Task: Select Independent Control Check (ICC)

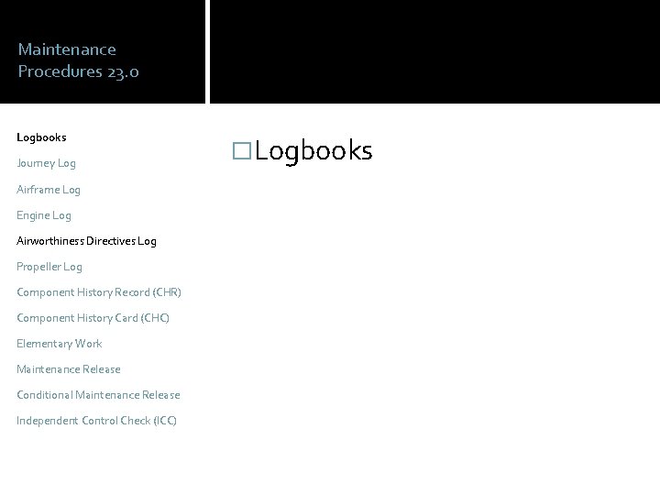Action: pos(96,421)
